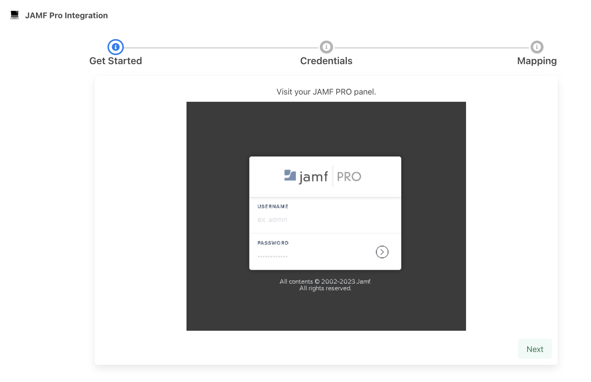This screenshot has height=382, width=591.
Task: Click the progress line between Get Started and Credentials
Action: click(221, 48)
